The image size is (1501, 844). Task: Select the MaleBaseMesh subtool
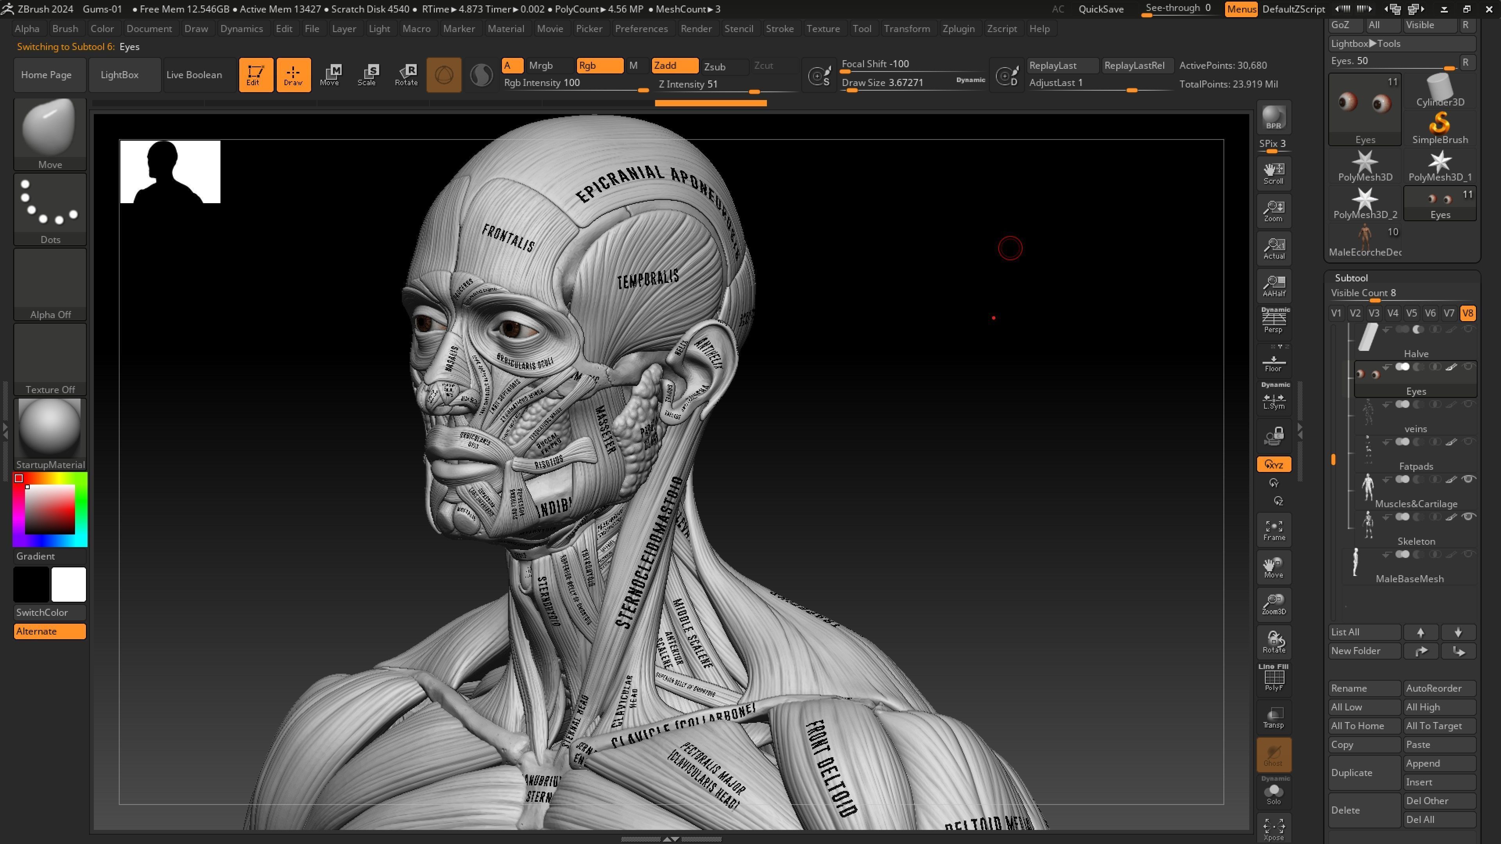(x=1410, y=567)
